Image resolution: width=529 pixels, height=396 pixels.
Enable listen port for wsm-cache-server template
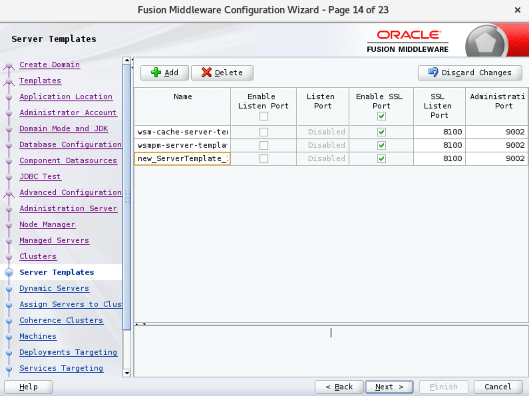pyautogui.click(x=264, y=132)
